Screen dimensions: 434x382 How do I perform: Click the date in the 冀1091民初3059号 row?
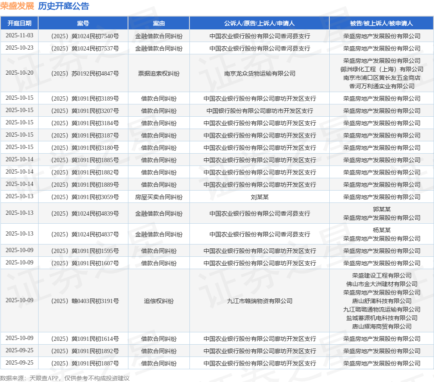(x=19, y=197)
